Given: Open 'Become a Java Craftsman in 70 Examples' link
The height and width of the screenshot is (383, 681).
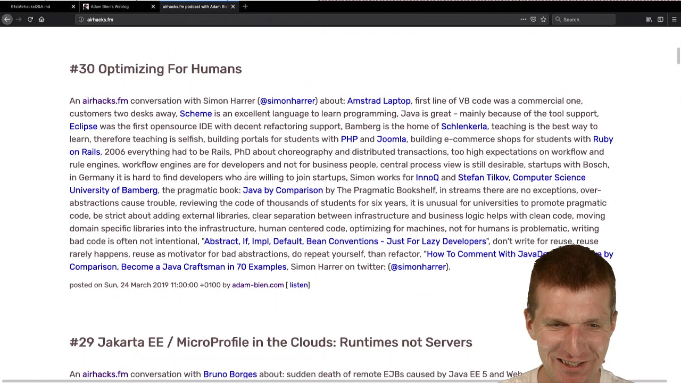Looking at the screenshot, I should coord(204,267).
